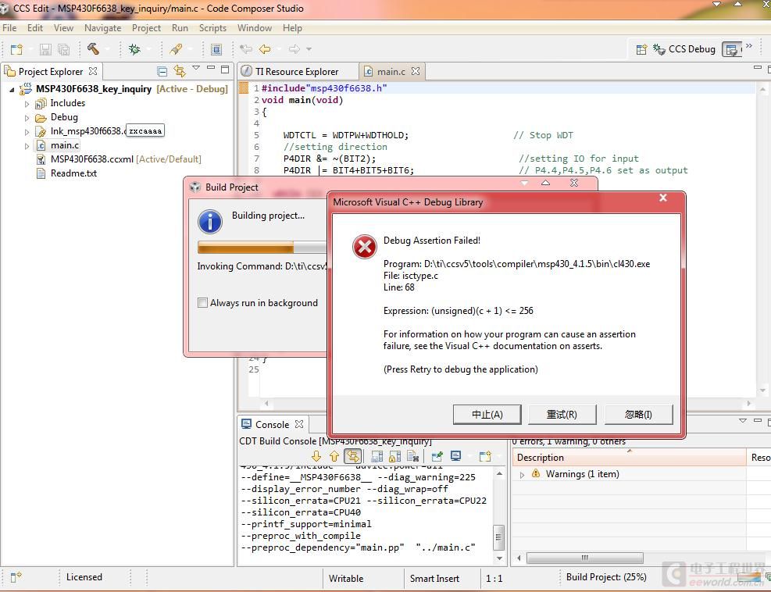Expand the Warnings (1 item) row

click(x=522, y=475)
